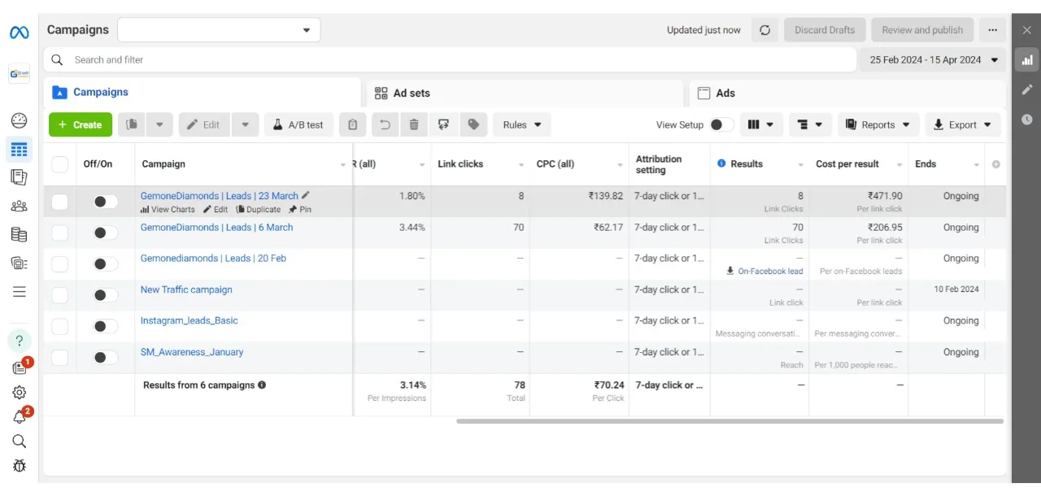Click the Review and publish button
This screenshot has height=496, width=1041.
tap(922, 30)
